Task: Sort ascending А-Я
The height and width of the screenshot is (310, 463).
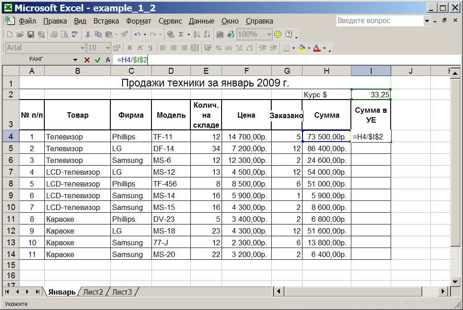Action: pyautogui.click(x=196, y=34)
